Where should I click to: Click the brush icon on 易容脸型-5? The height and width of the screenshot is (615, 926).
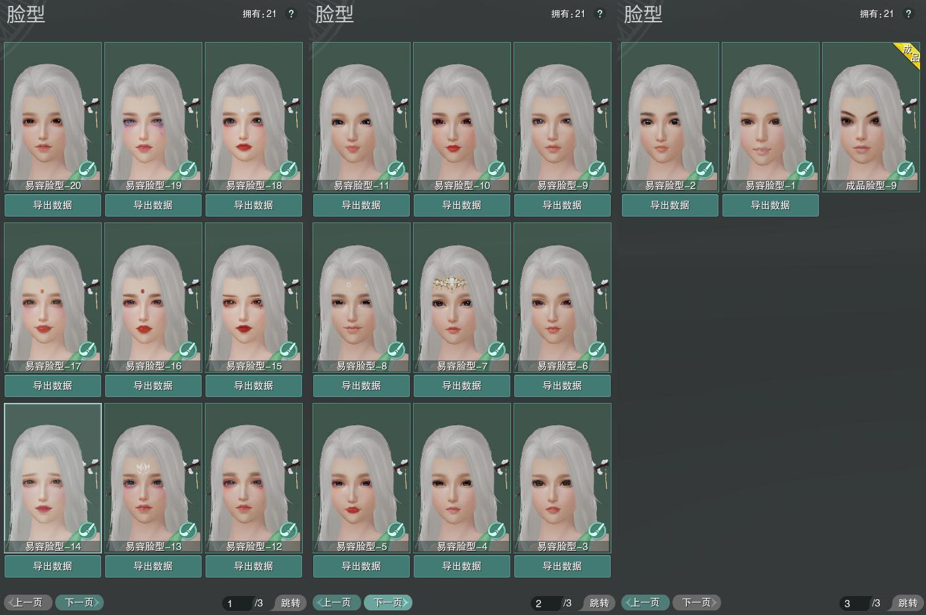coord(396,531)
